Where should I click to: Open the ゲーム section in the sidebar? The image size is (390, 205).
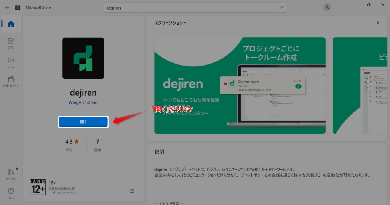[11, 63]
